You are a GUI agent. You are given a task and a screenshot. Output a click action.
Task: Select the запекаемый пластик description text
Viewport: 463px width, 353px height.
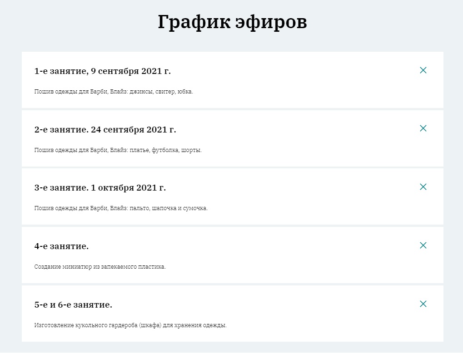[100, 266]
